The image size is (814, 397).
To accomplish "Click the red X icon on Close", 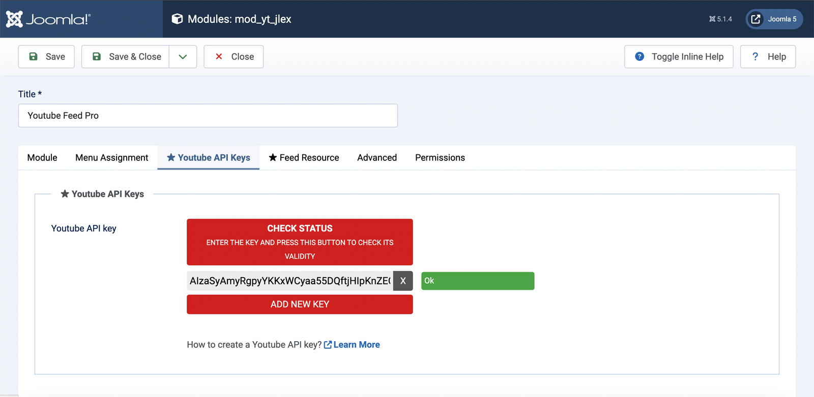I will pyautogui.click(x=219, y=56).
